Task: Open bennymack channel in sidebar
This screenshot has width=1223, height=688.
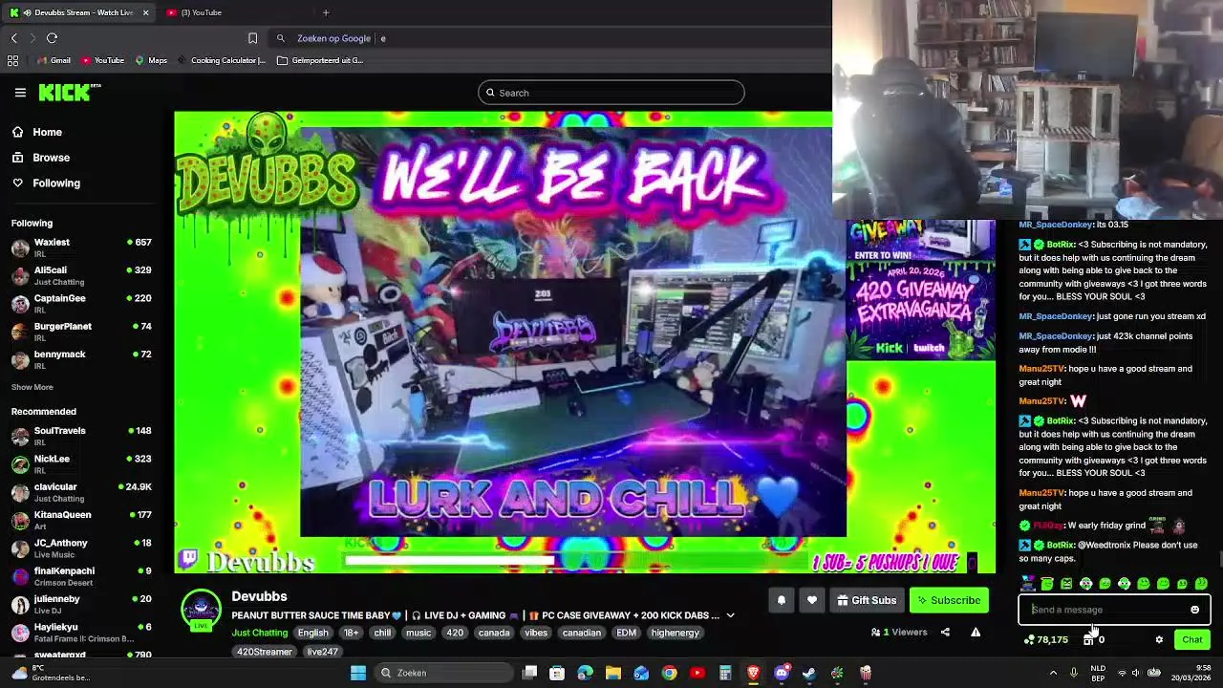Action: (81, 359)
